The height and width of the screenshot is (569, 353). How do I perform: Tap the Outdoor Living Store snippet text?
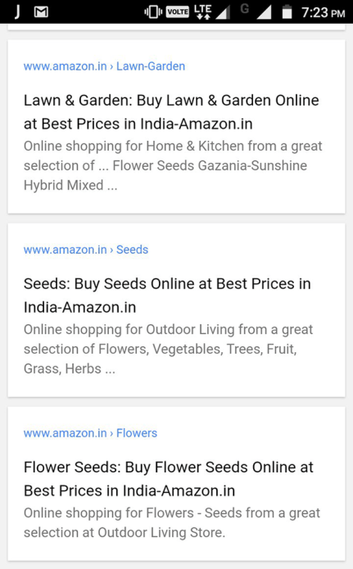[x=161, y=532]
